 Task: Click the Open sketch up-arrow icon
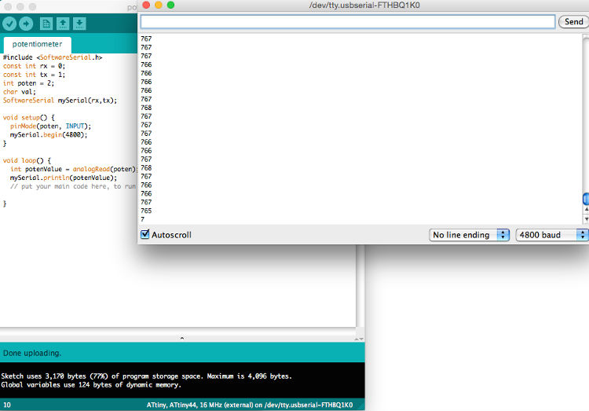point(63,24)
